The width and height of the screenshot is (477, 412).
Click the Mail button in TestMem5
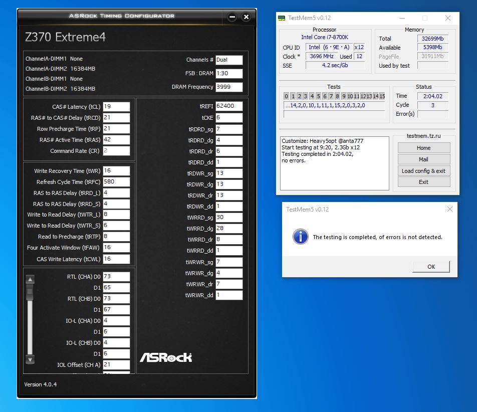pos(424,159)
